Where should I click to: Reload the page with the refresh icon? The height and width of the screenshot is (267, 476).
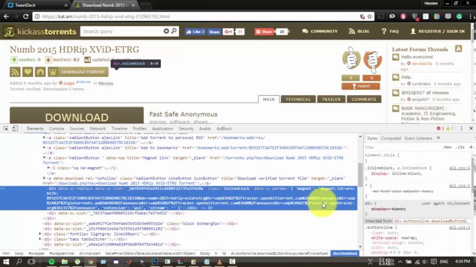click(x=26, y=16)
